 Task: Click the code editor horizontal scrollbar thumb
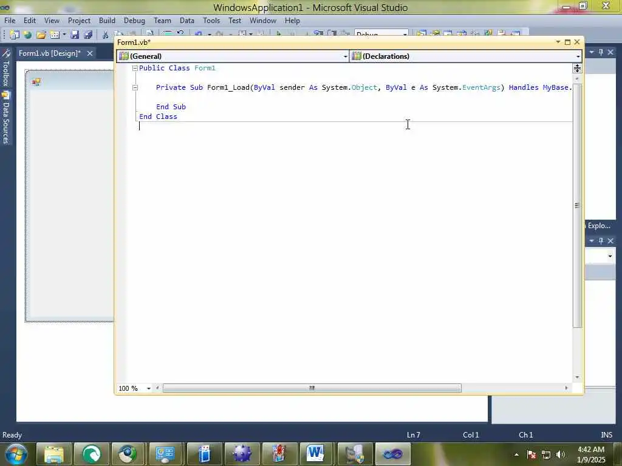pos(312,388)
